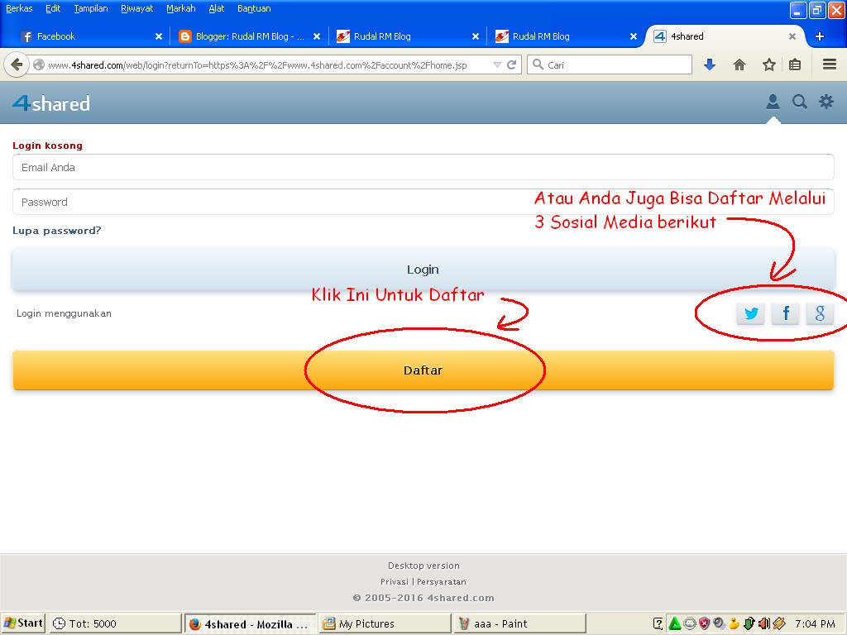Open the Markah menu
Screen dimensions: 847x635
pos(180,8)
